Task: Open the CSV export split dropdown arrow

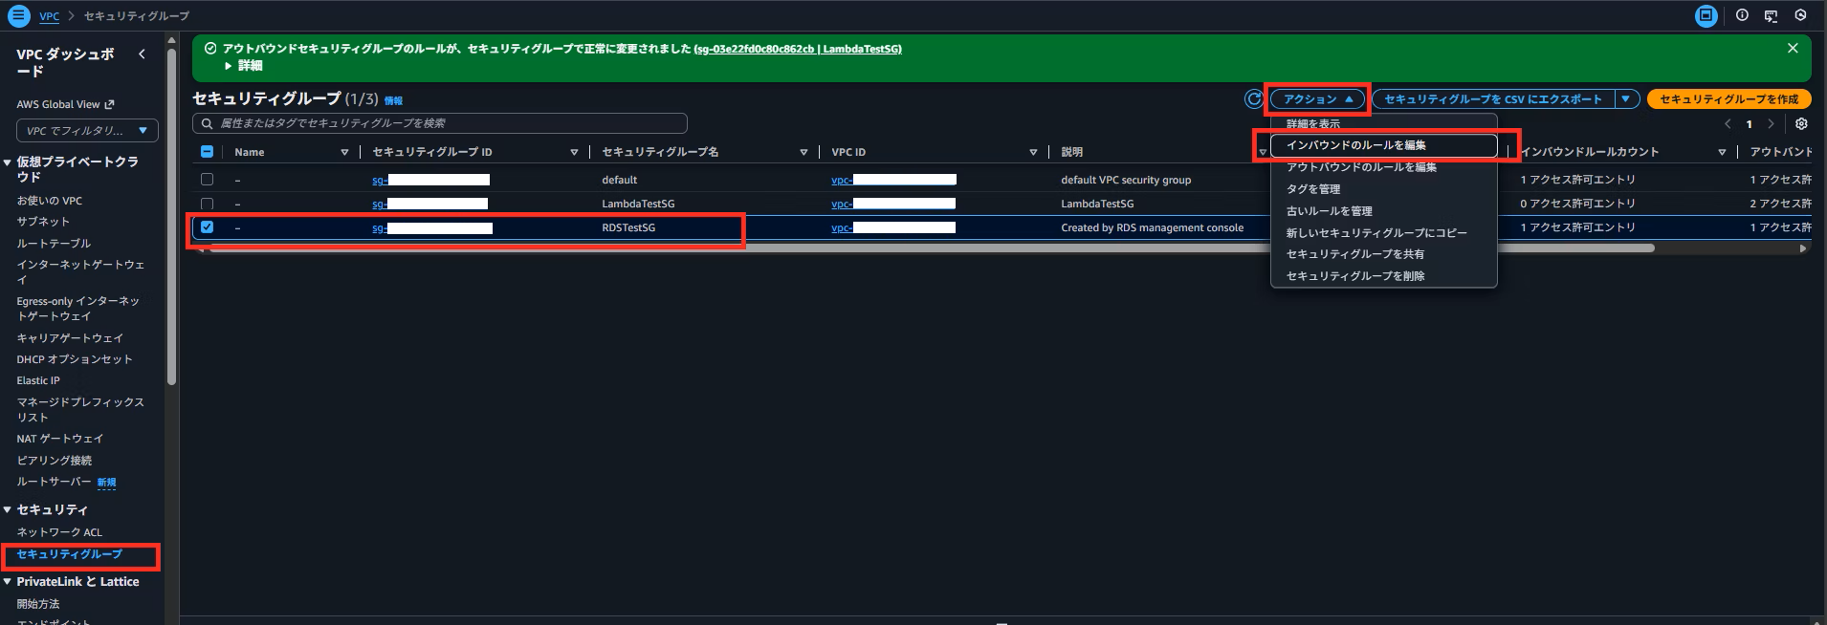Action: point(1627,99)
